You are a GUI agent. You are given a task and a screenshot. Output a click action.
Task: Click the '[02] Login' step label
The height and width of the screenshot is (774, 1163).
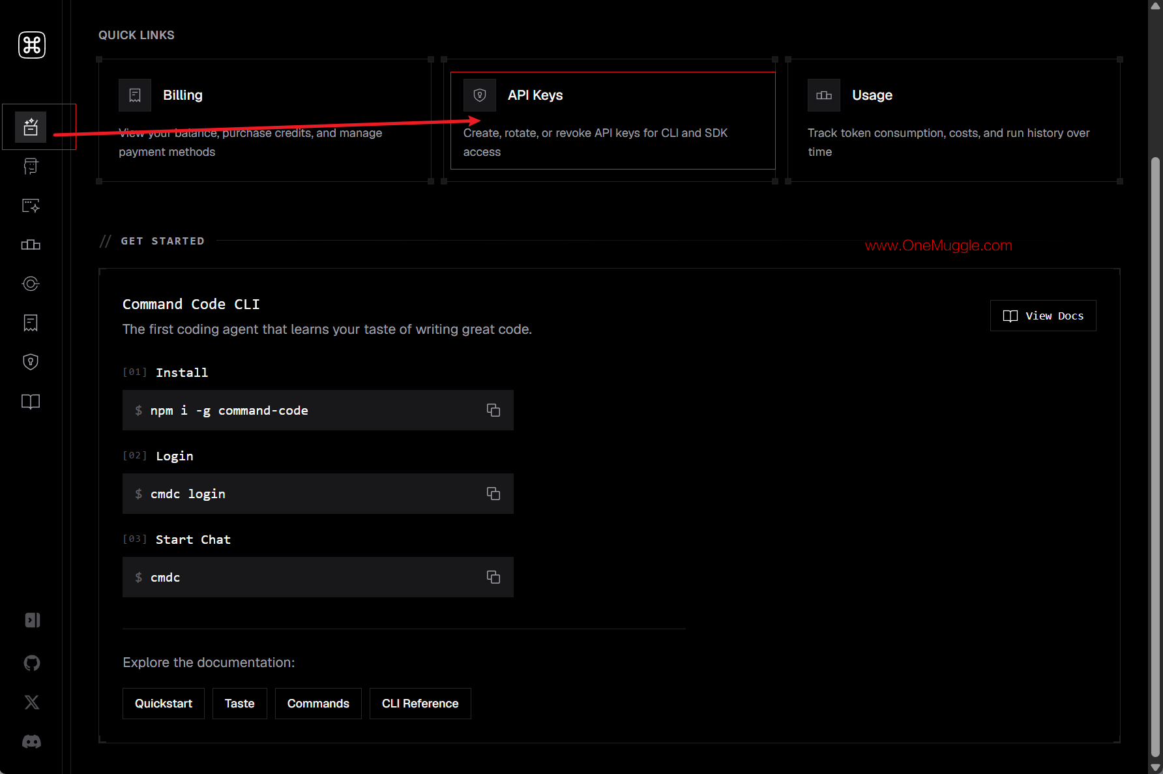[x=158, y=456]
